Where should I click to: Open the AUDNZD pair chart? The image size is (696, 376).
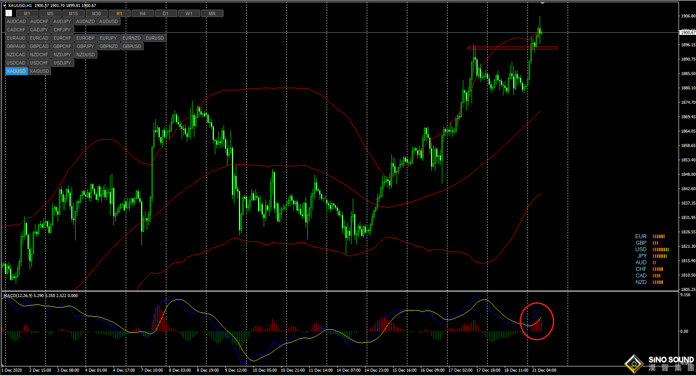(x=85, y=21)
